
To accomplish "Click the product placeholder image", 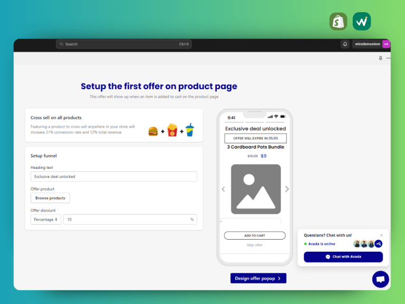I will [256, 189].
